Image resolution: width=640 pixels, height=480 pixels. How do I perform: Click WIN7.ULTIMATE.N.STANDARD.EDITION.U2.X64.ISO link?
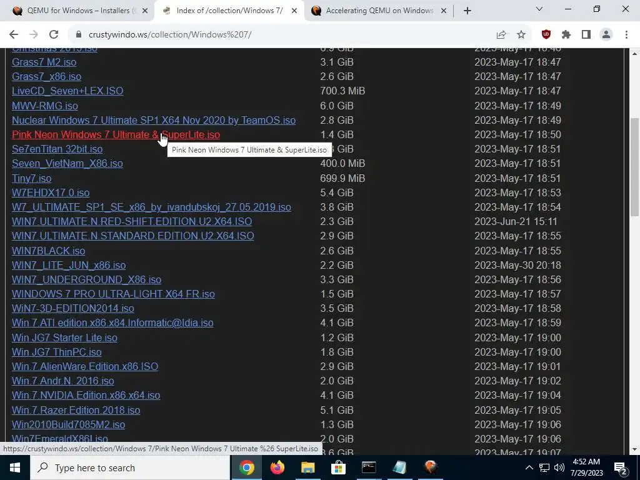click(x=133, y=236)
